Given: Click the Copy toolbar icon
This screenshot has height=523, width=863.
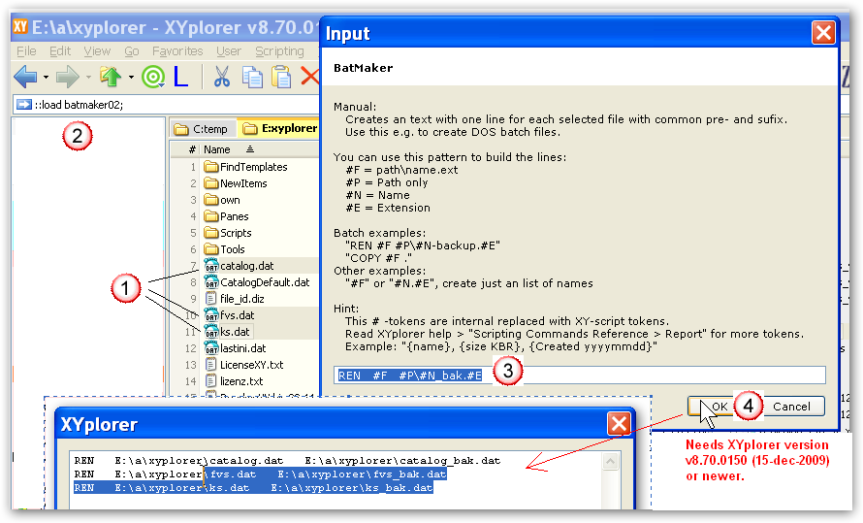Looking at the screenshot, I should [x=253, y=77].
